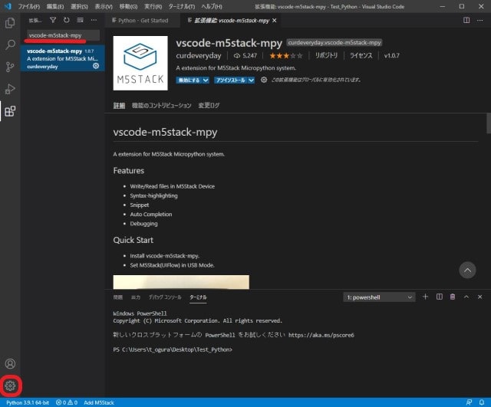Image resolution: width=491 pixels, height=407 pixels.
Task: Open the Search view in activity bar
Action: point(10,44)
